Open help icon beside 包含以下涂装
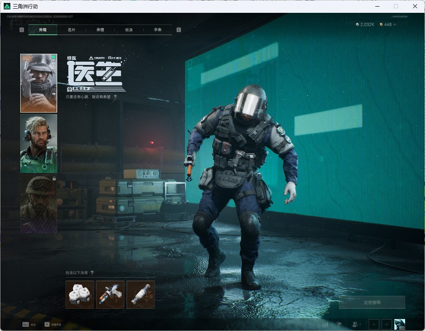The image size is (425, 331). tap(92, 273)
